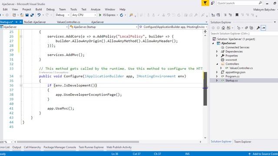Screen dimensions: 278x156
Task: Click the green Start debugging play icon
Action: (x=100, y=15)
